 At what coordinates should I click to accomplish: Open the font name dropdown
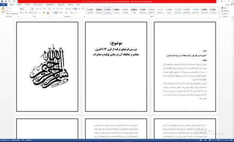(x=30, y=9)
